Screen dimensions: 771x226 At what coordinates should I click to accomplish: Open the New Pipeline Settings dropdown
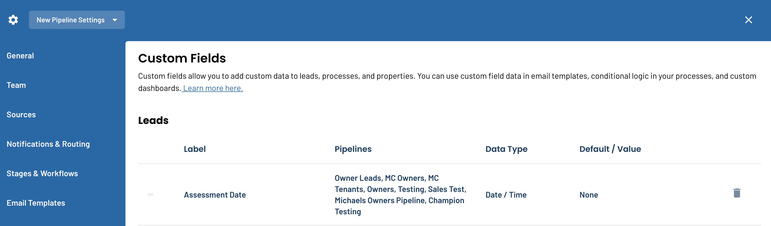[77, 20]
